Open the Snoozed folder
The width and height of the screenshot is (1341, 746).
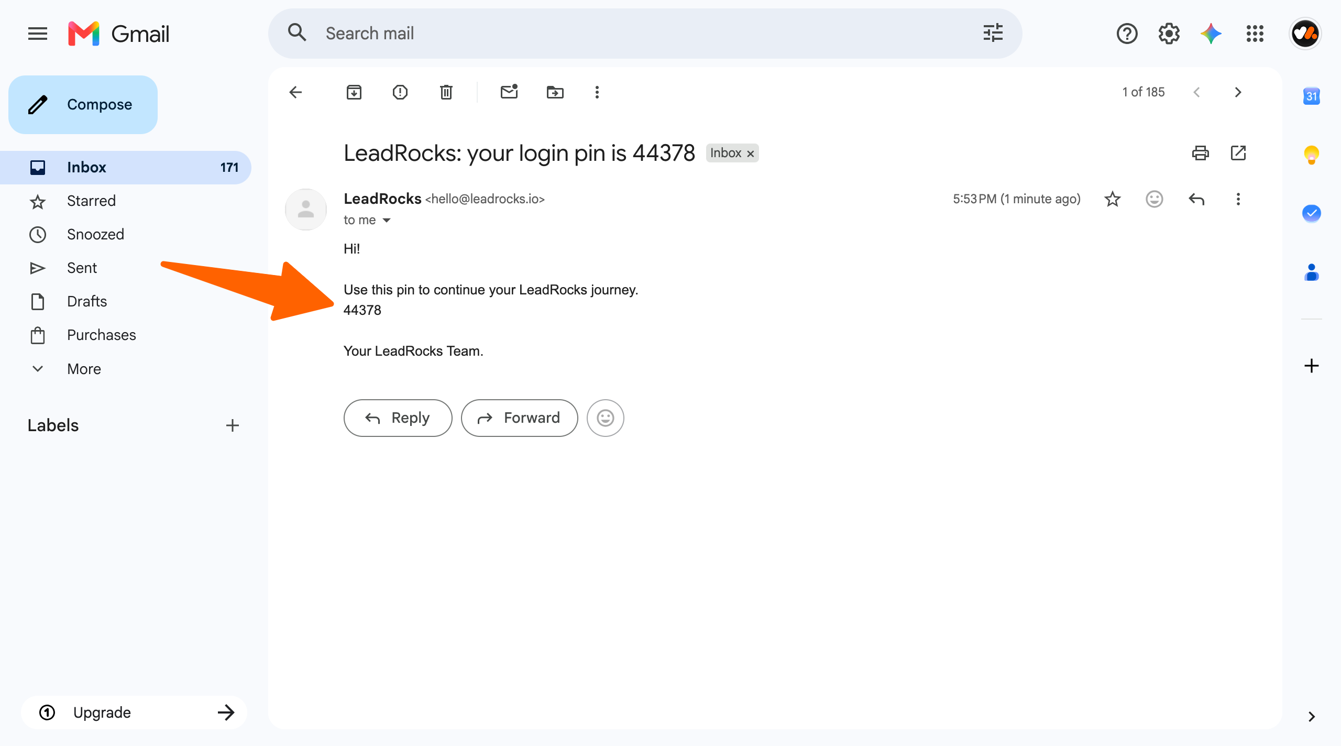(126, 235)
